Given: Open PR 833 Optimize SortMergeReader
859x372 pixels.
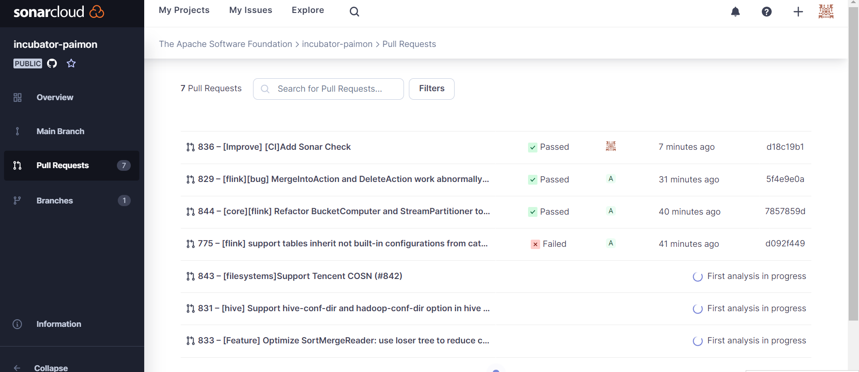Looking at the screenshot, I should click(x=344, y=341).
